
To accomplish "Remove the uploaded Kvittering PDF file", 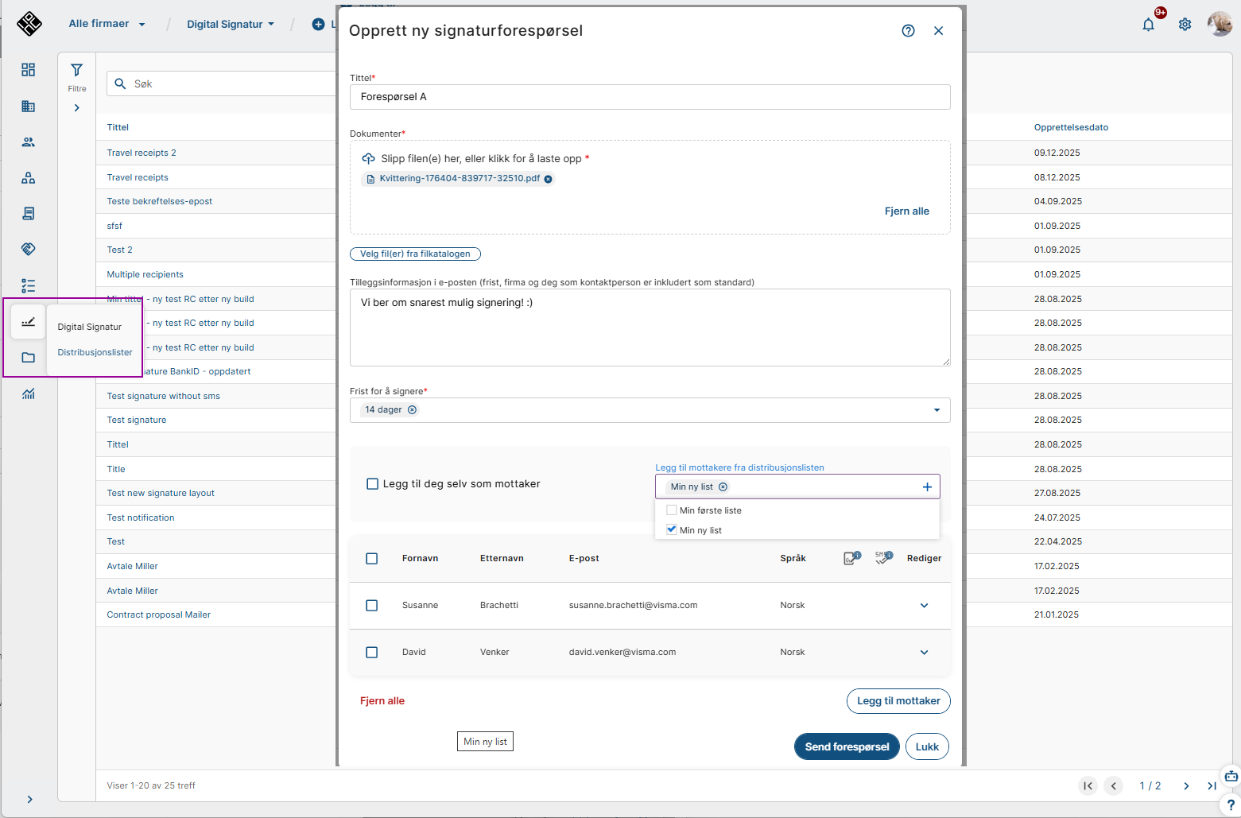I will [549, 179].
